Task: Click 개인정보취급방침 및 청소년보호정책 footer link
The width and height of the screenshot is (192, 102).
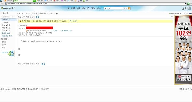Action: 26,89
